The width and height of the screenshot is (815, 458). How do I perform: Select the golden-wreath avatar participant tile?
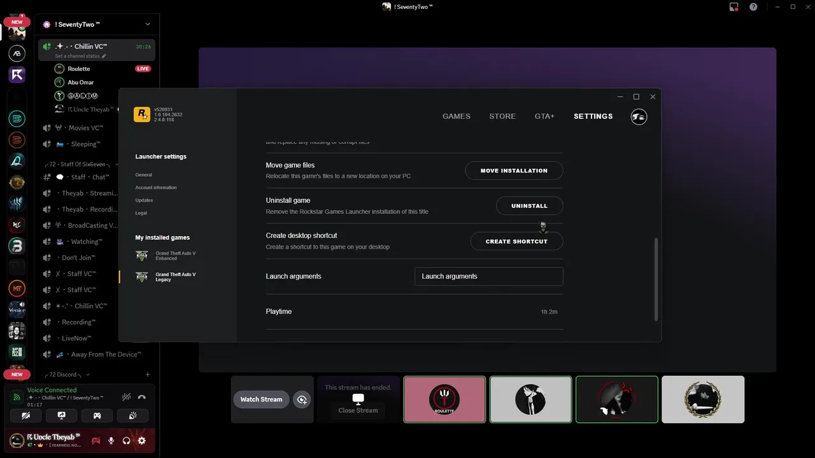(703, 399)
